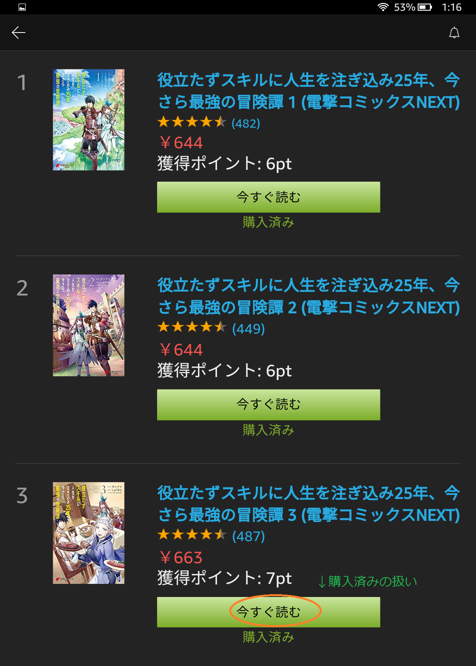Open the volume 3 title link

[309, 504]
